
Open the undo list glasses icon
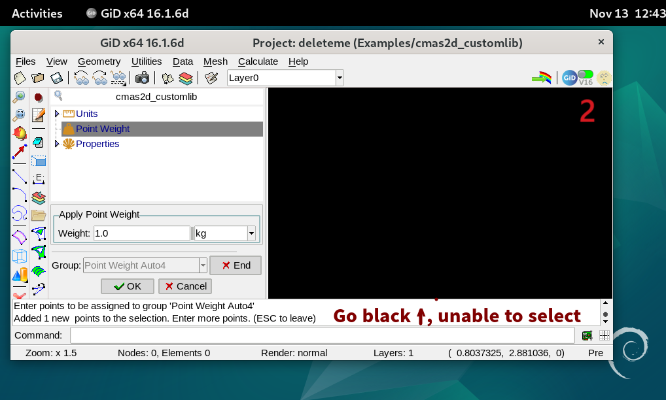[118, 78]
